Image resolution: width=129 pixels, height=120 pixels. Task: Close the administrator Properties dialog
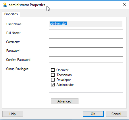point(125,5)
